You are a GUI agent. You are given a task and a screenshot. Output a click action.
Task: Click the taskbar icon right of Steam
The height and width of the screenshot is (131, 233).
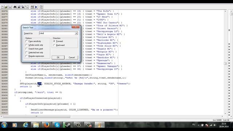click(x=78, y=125)
